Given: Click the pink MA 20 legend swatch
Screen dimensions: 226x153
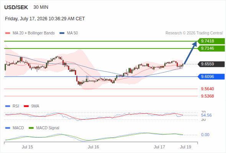Looking at the screenshot, I should 8,33.
